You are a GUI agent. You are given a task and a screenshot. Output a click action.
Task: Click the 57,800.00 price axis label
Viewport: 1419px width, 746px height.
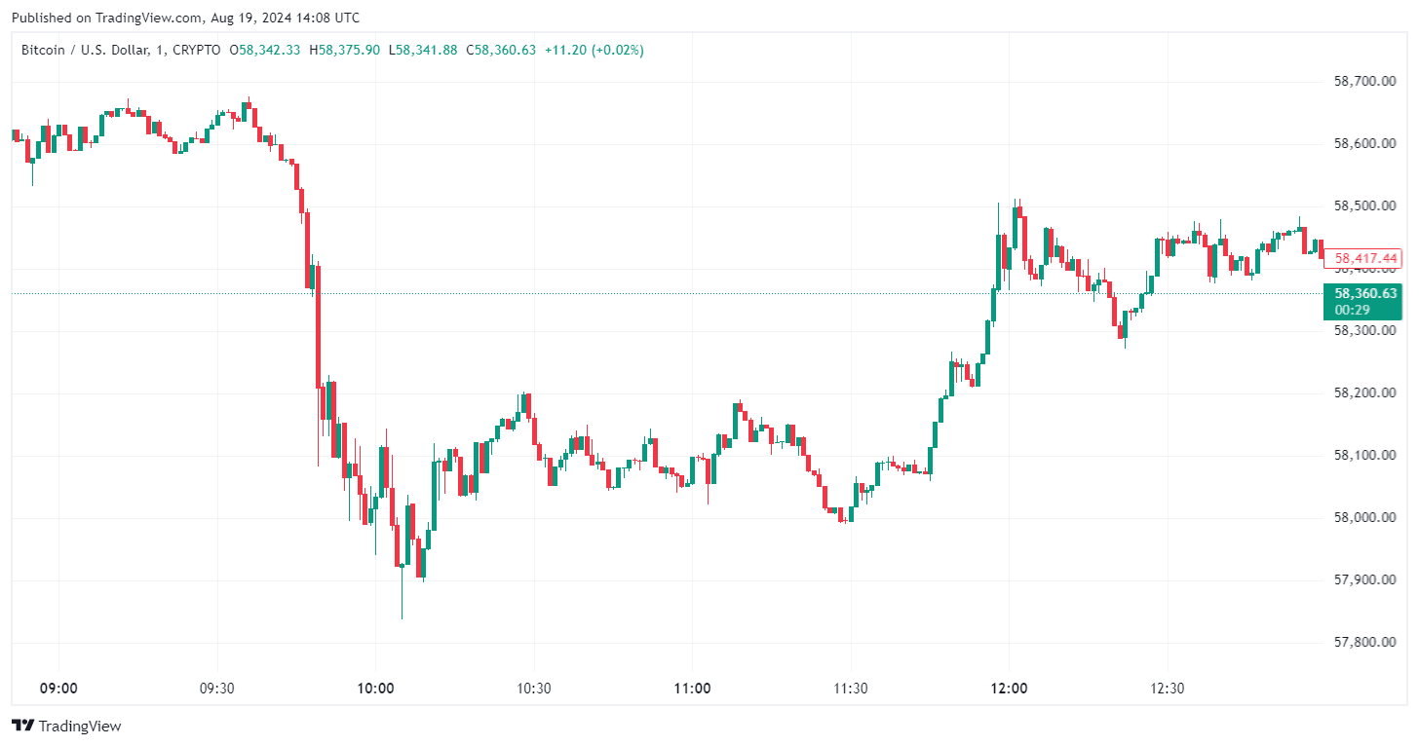[x=1365, y=642]
